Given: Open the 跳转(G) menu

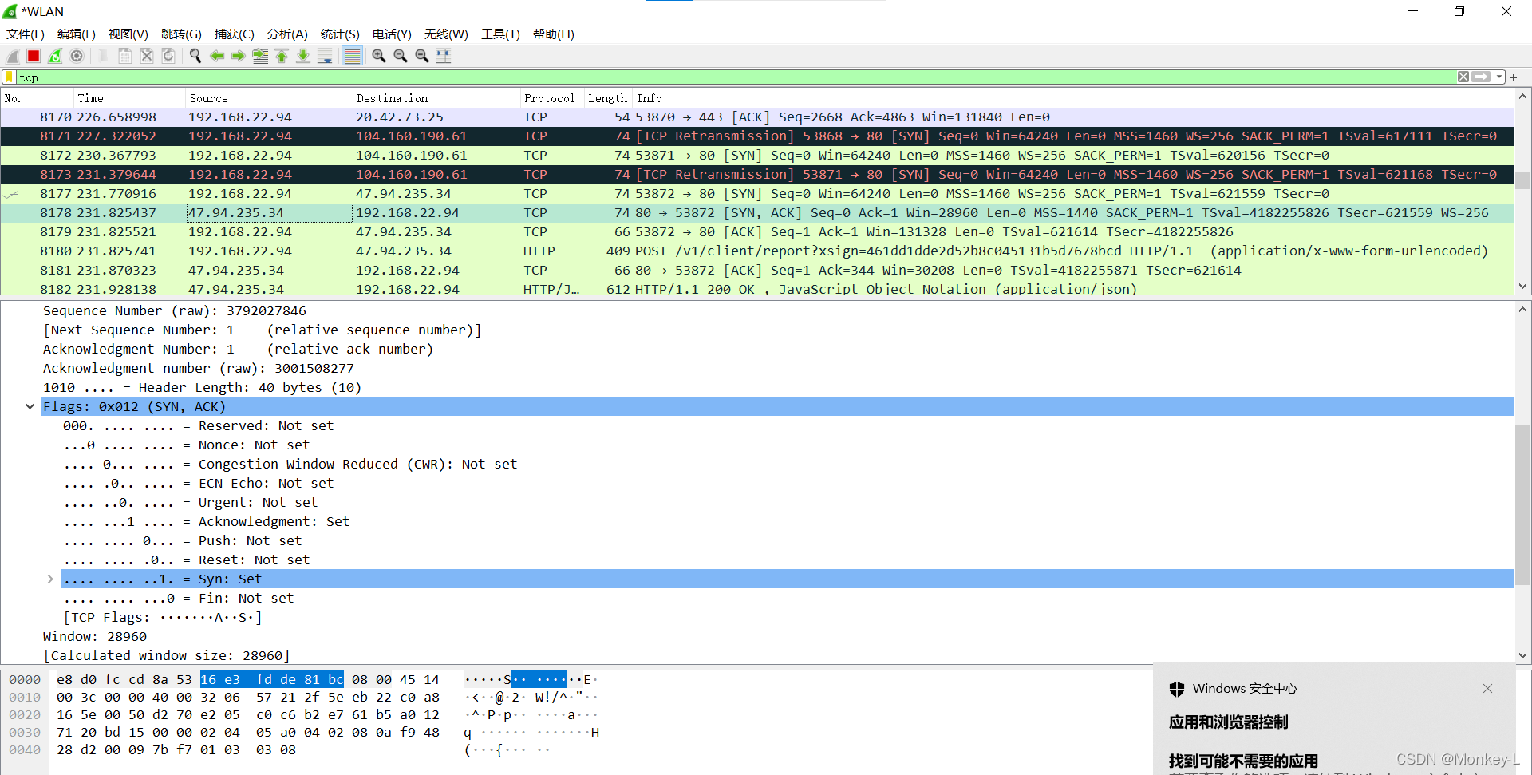Looking at the screenshot, I should point(181,34).
